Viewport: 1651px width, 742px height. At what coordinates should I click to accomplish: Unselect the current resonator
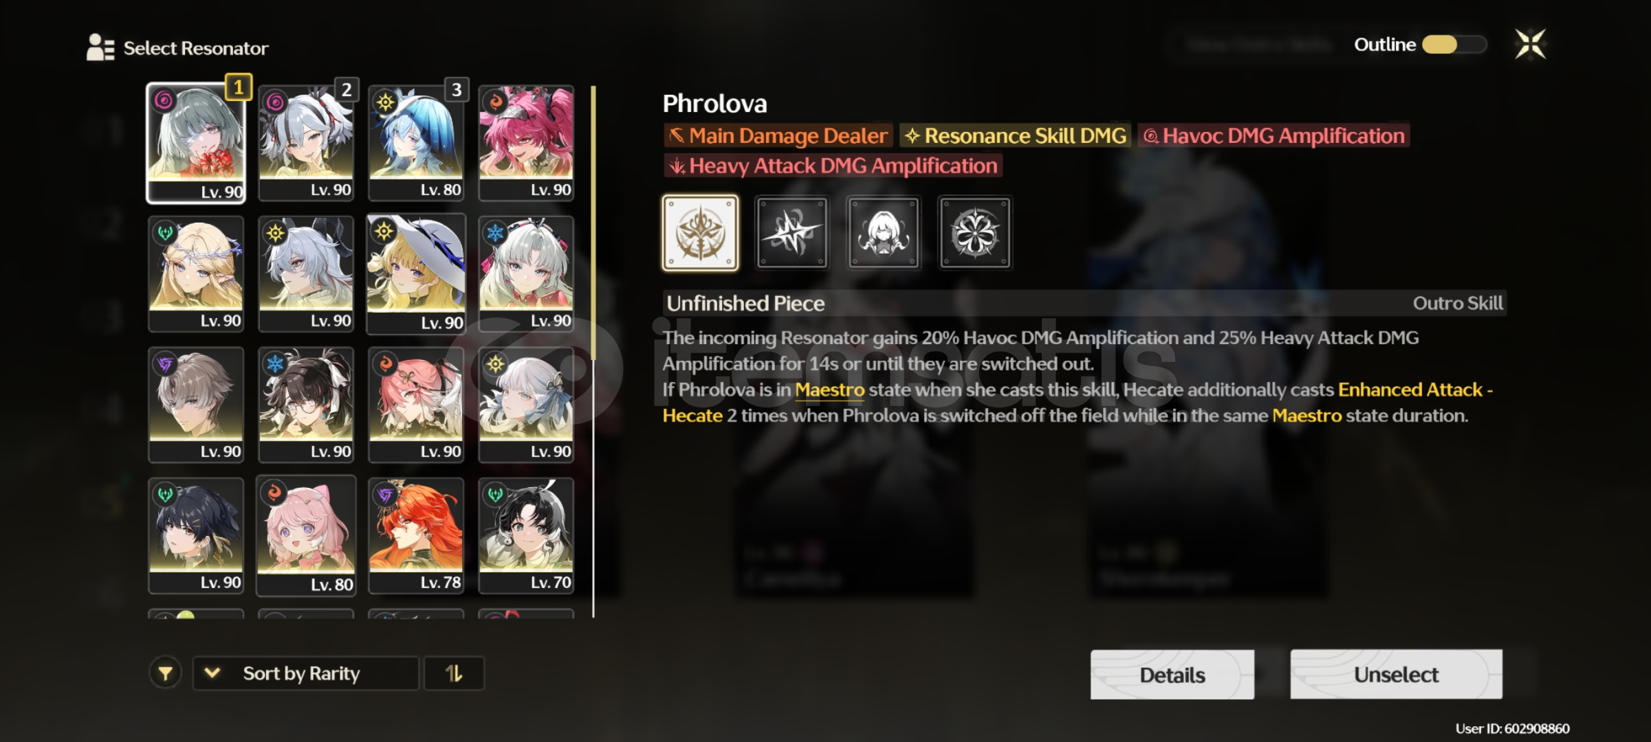tap(1396, 674)
